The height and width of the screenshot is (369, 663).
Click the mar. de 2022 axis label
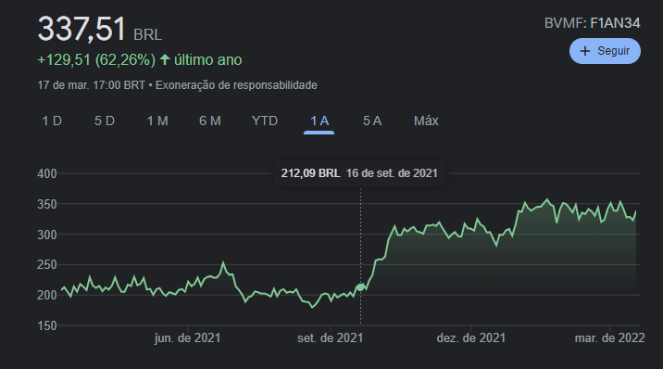click(609, 338)
